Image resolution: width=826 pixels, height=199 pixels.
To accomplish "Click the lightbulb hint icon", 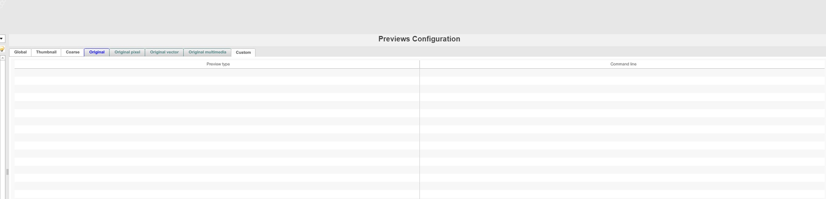I will [2, 49].
